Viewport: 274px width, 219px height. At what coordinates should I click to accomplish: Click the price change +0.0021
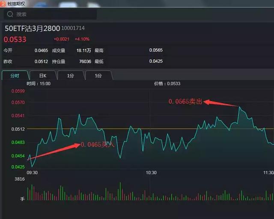click(62, 39)
